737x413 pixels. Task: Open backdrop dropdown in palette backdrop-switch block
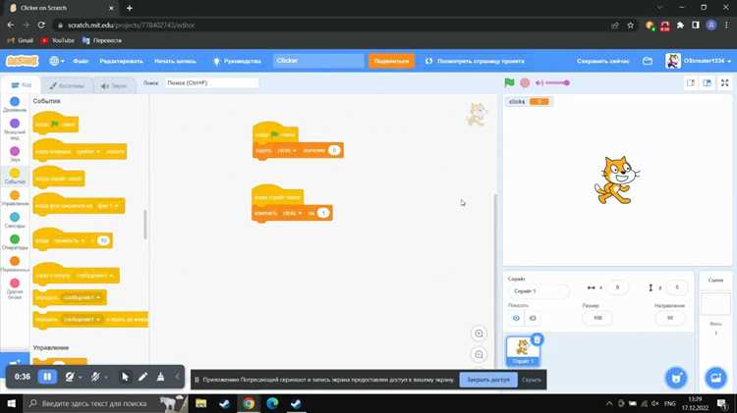[x=108, y=206]
